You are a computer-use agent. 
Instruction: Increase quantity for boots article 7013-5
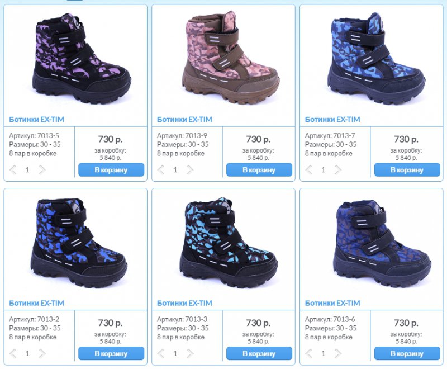(x=42, y=169)
